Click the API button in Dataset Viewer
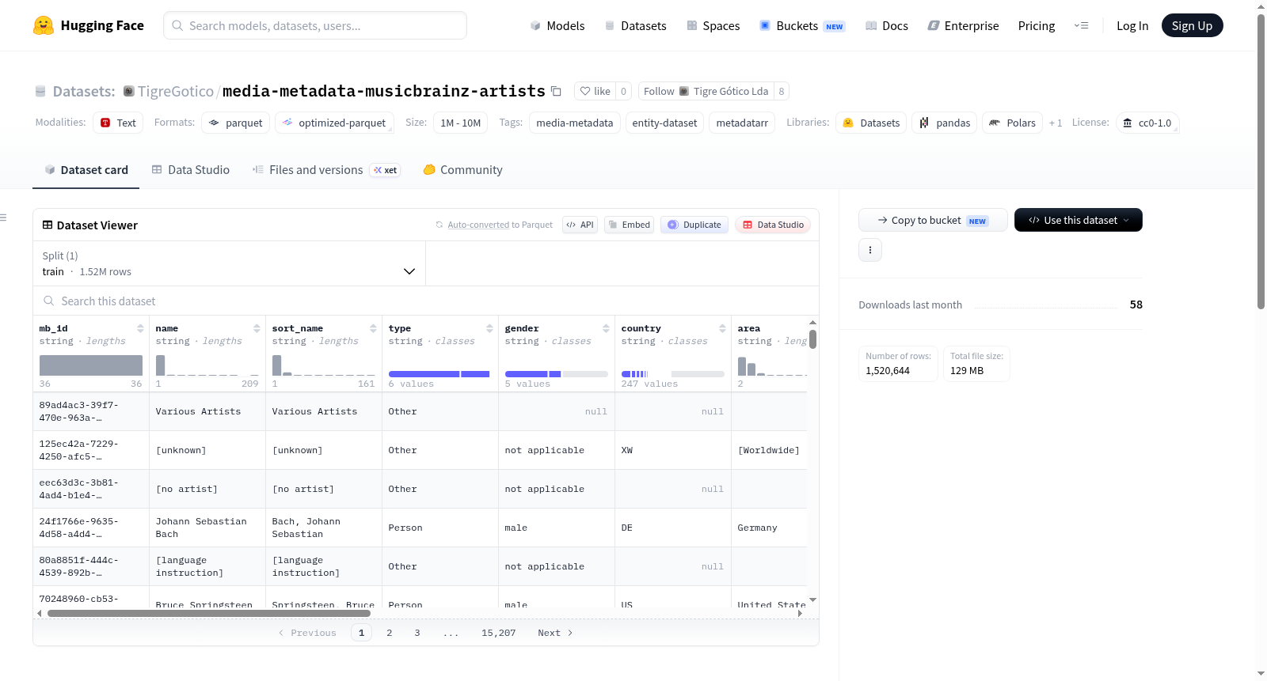The image size is (1267, 681). [x=580, y=225]
